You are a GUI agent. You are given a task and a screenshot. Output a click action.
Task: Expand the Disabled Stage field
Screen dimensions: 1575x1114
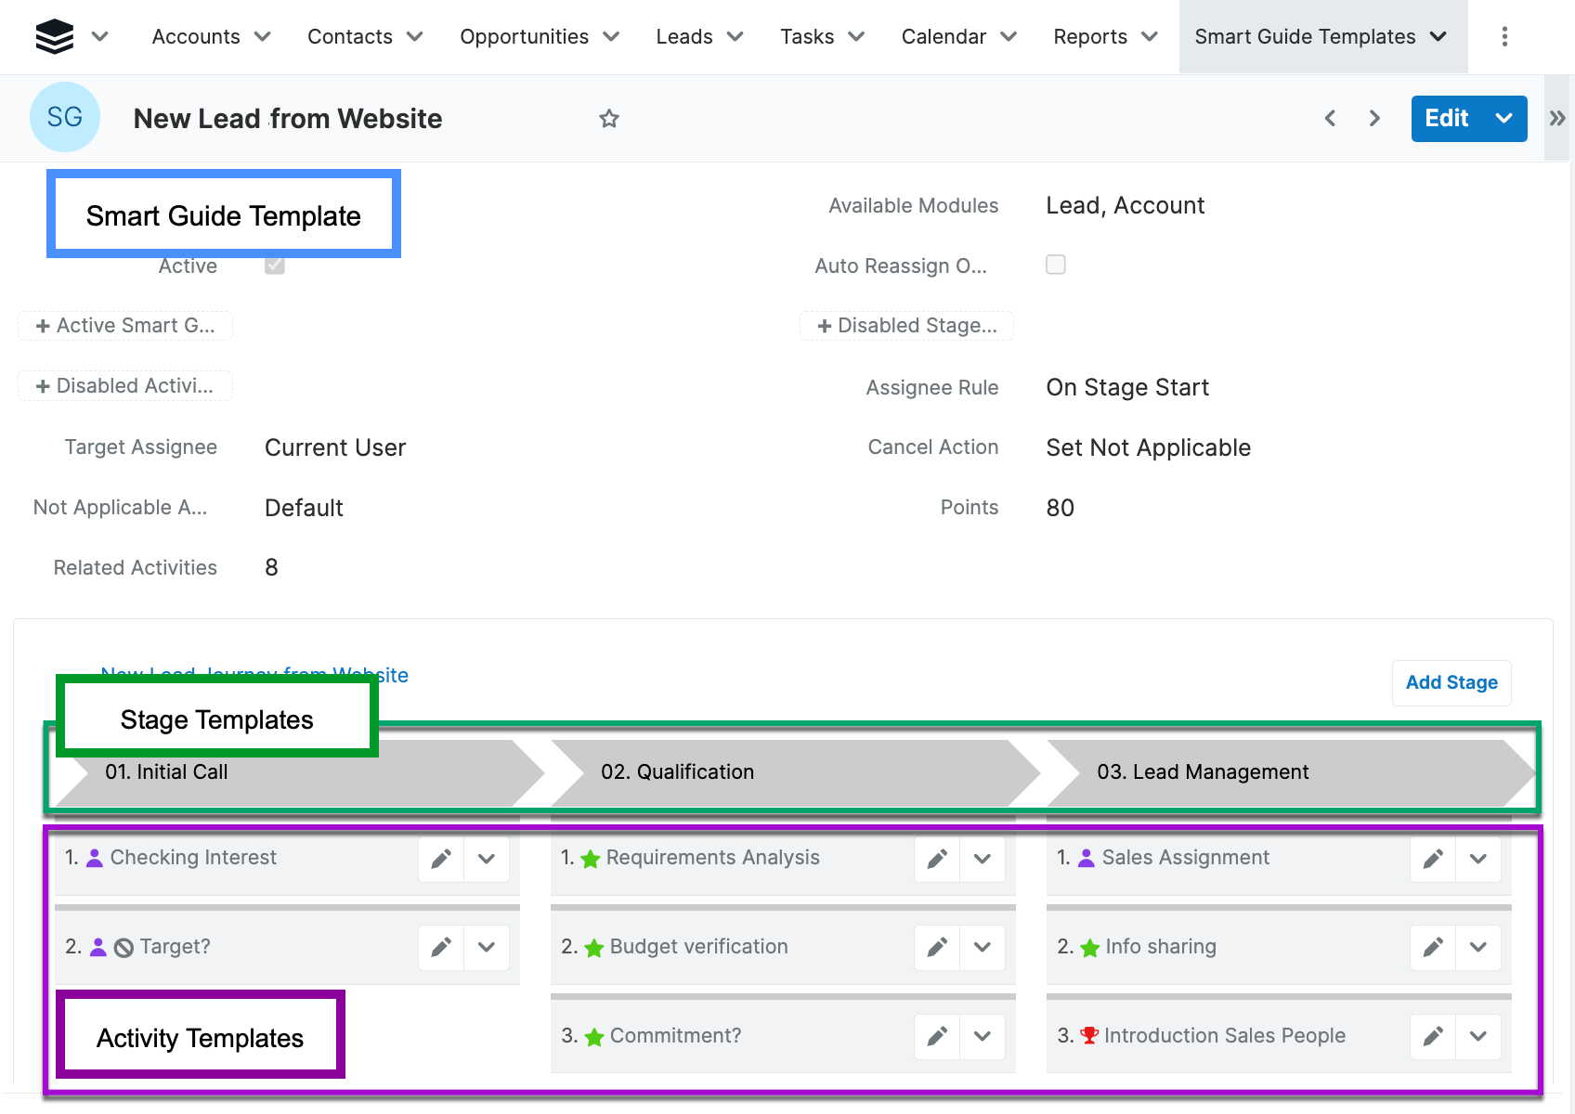point(906,326)
